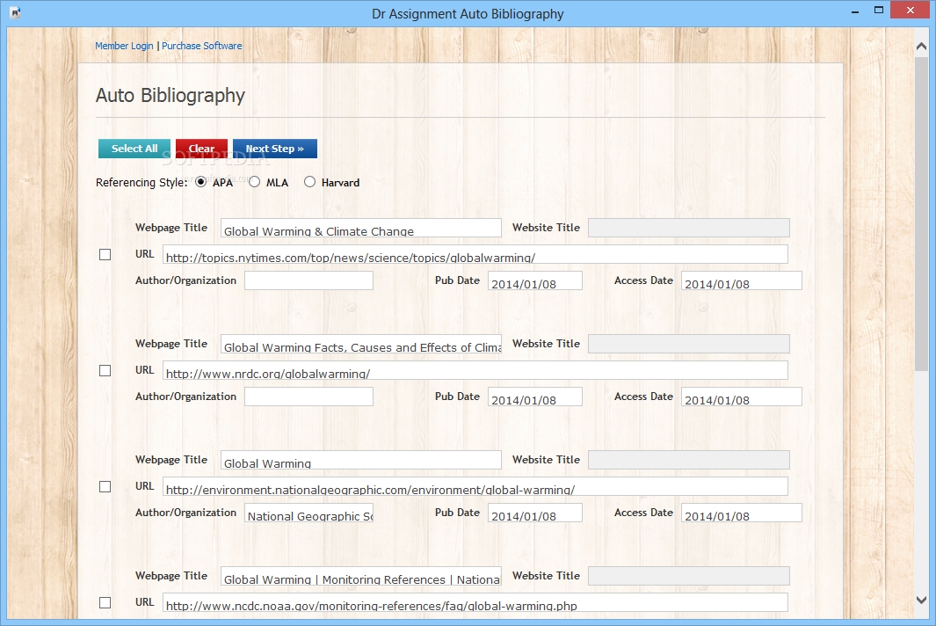Select Harvard referencing style
Screen dimensions: 936x626
point(309,182)
